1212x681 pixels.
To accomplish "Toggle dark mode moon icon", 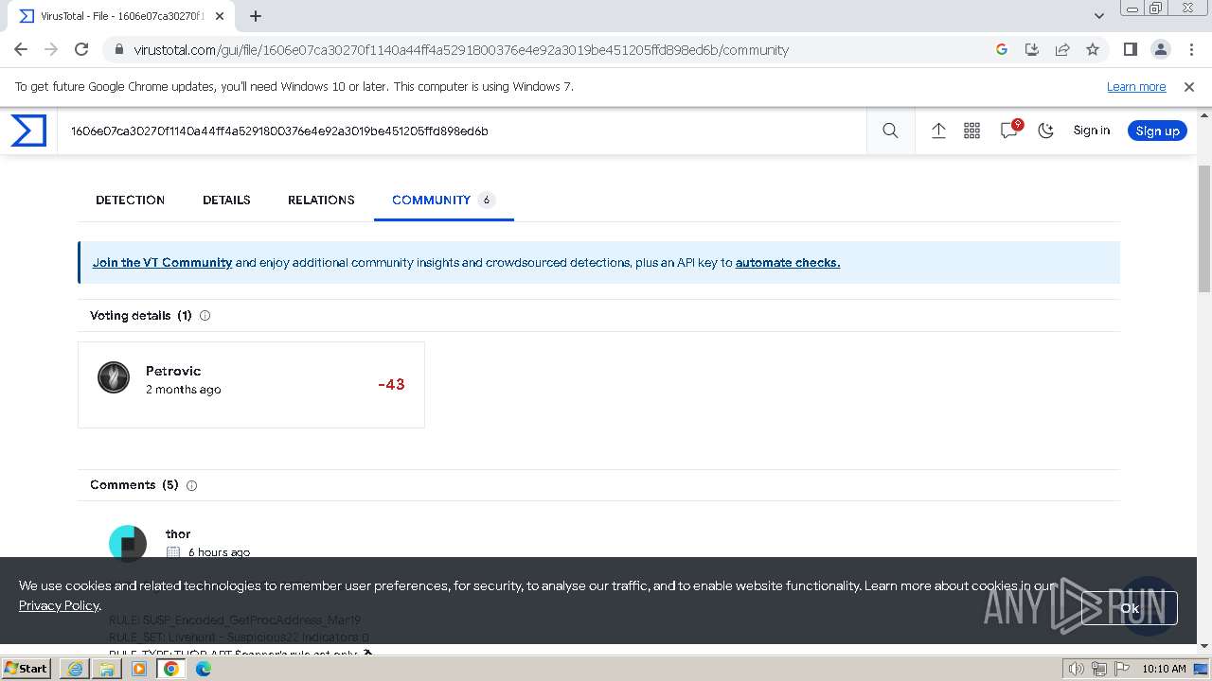I will pos(1046,131).
